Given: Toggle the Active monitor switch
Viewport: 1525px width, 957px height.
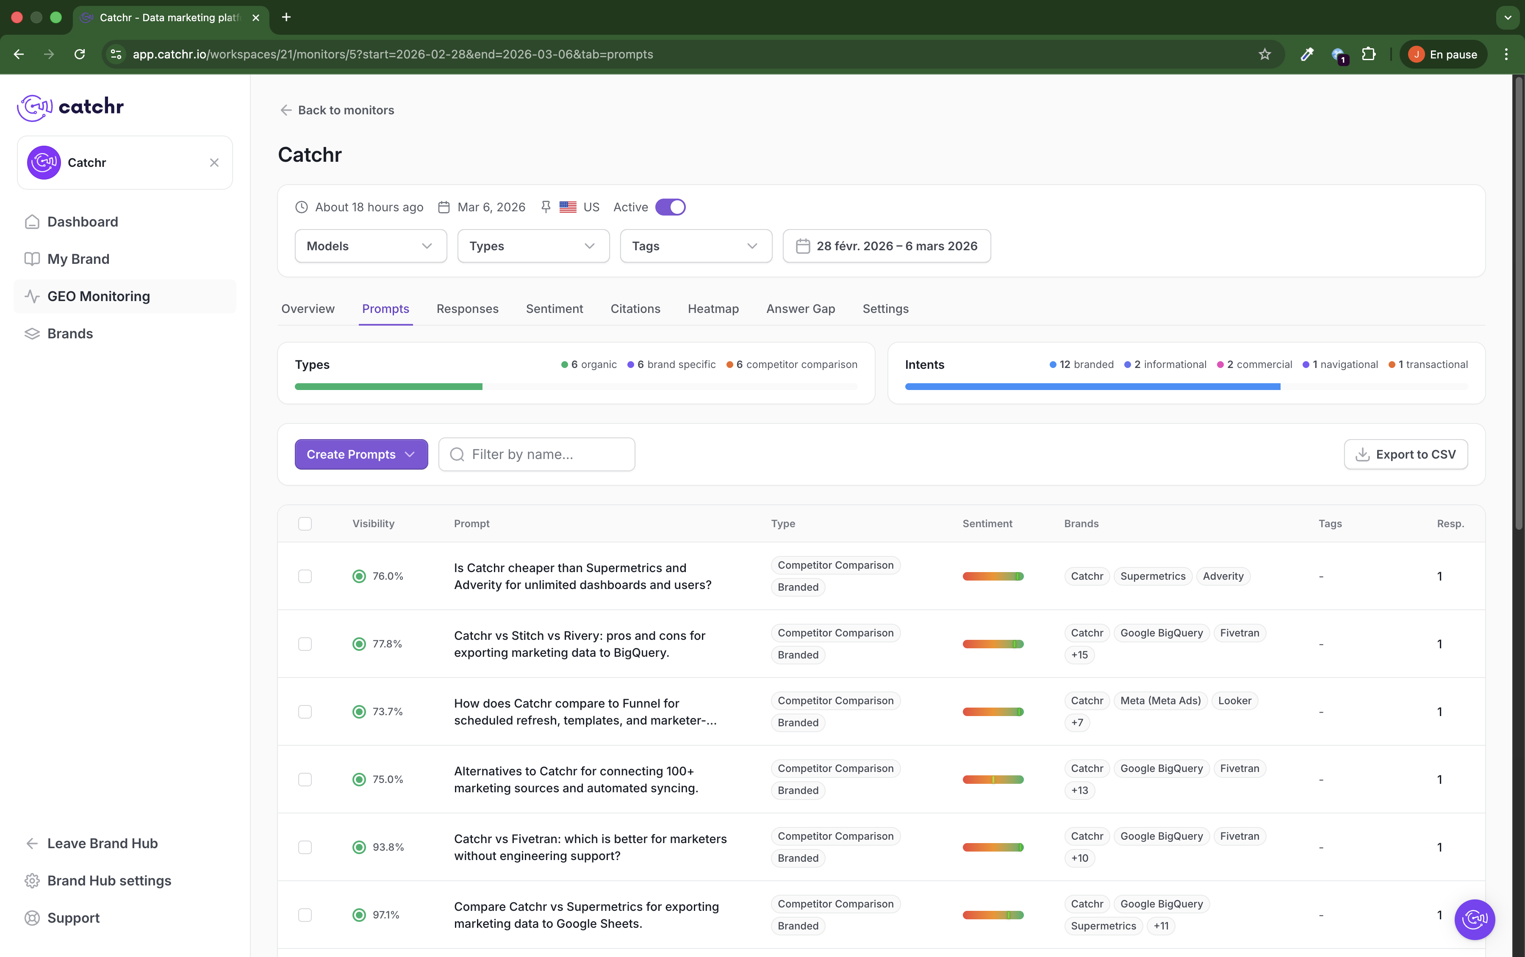Looking at the screenshot, I should pyautogui.click(x=670, y=207).
